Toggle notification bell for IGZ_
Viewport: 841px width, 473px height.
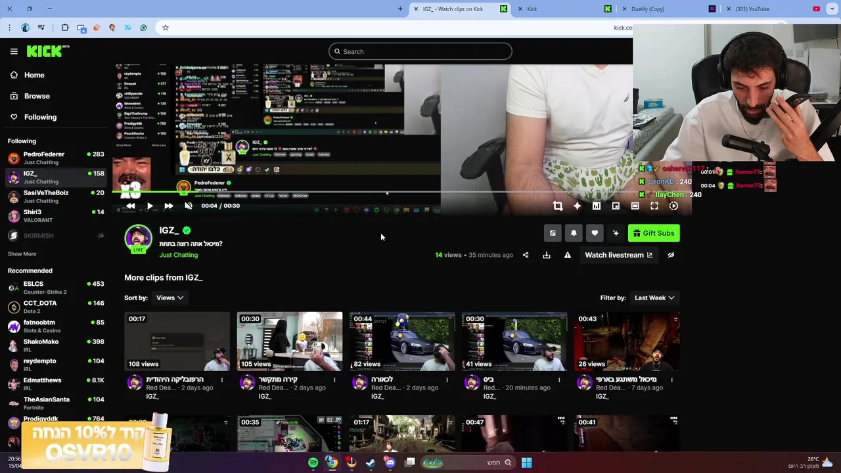(x=574, y=233)
